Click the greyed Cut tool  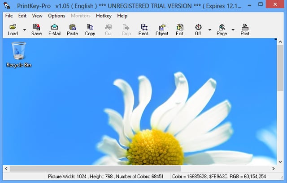click(109, 30)
